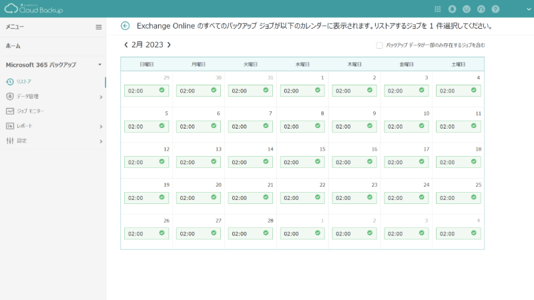Open ジョブ モニター in the sidebar
Screen dimensions: 534x300
click(x=30, y=111)
